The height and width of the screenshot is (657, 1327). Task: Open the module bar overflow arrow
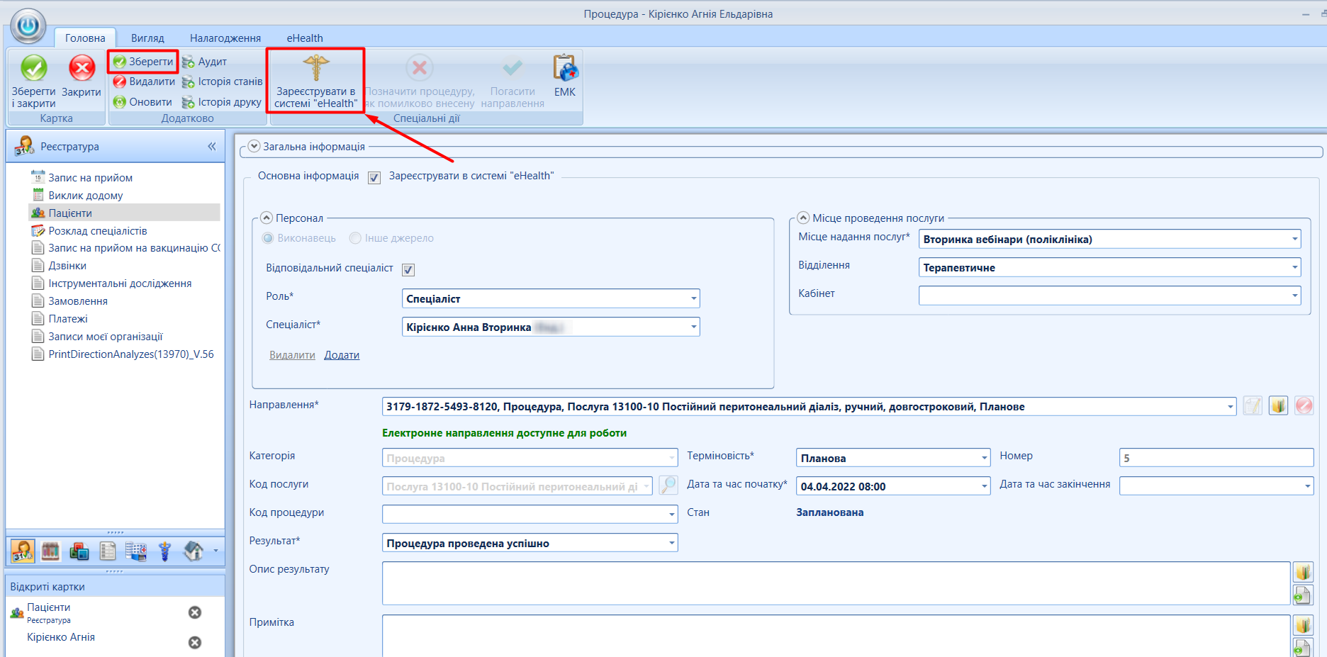(x=215, y=551)
